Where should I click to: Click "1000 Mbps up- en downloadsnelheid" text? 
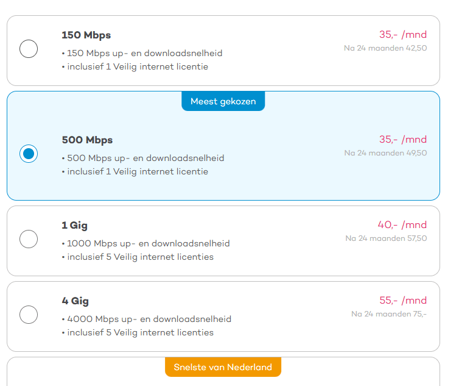click(148, 244)
